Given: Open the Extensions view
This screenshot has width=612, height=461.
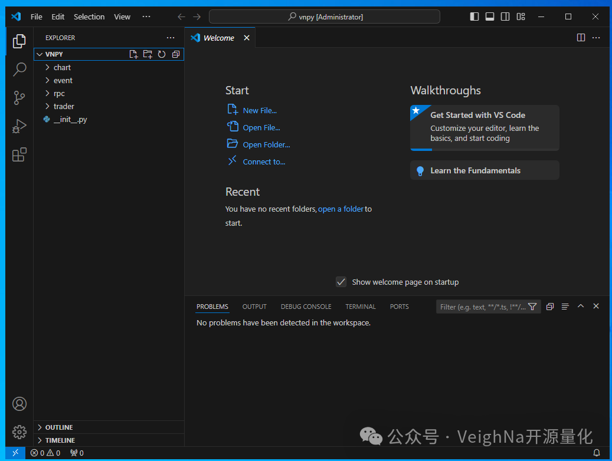Looking at the screenshot, I should click(x=19, y=154).
